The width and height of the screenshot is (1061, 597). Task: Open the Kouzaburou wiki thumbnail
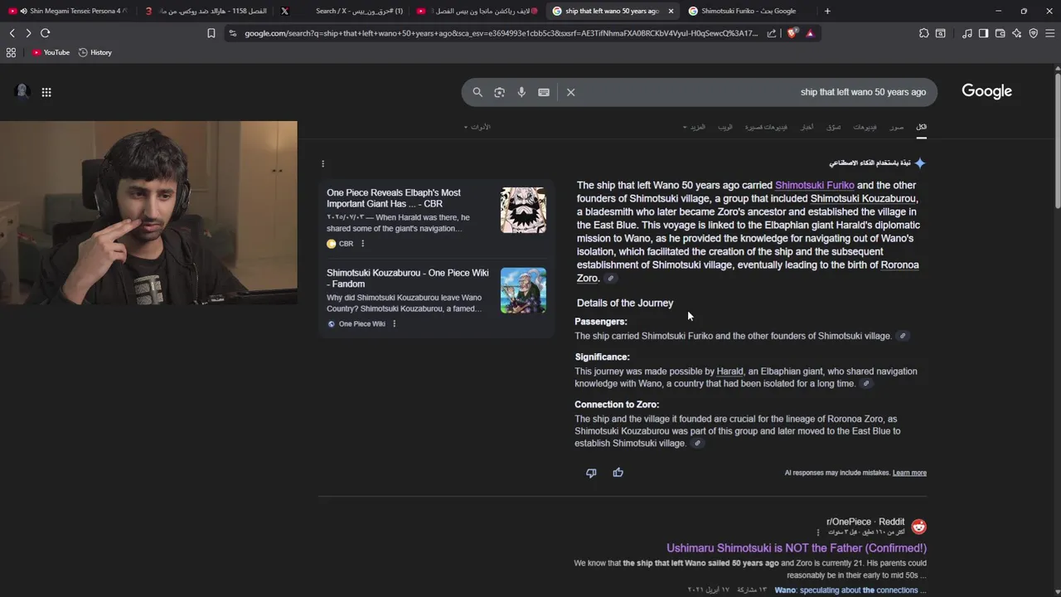point(523,290)
